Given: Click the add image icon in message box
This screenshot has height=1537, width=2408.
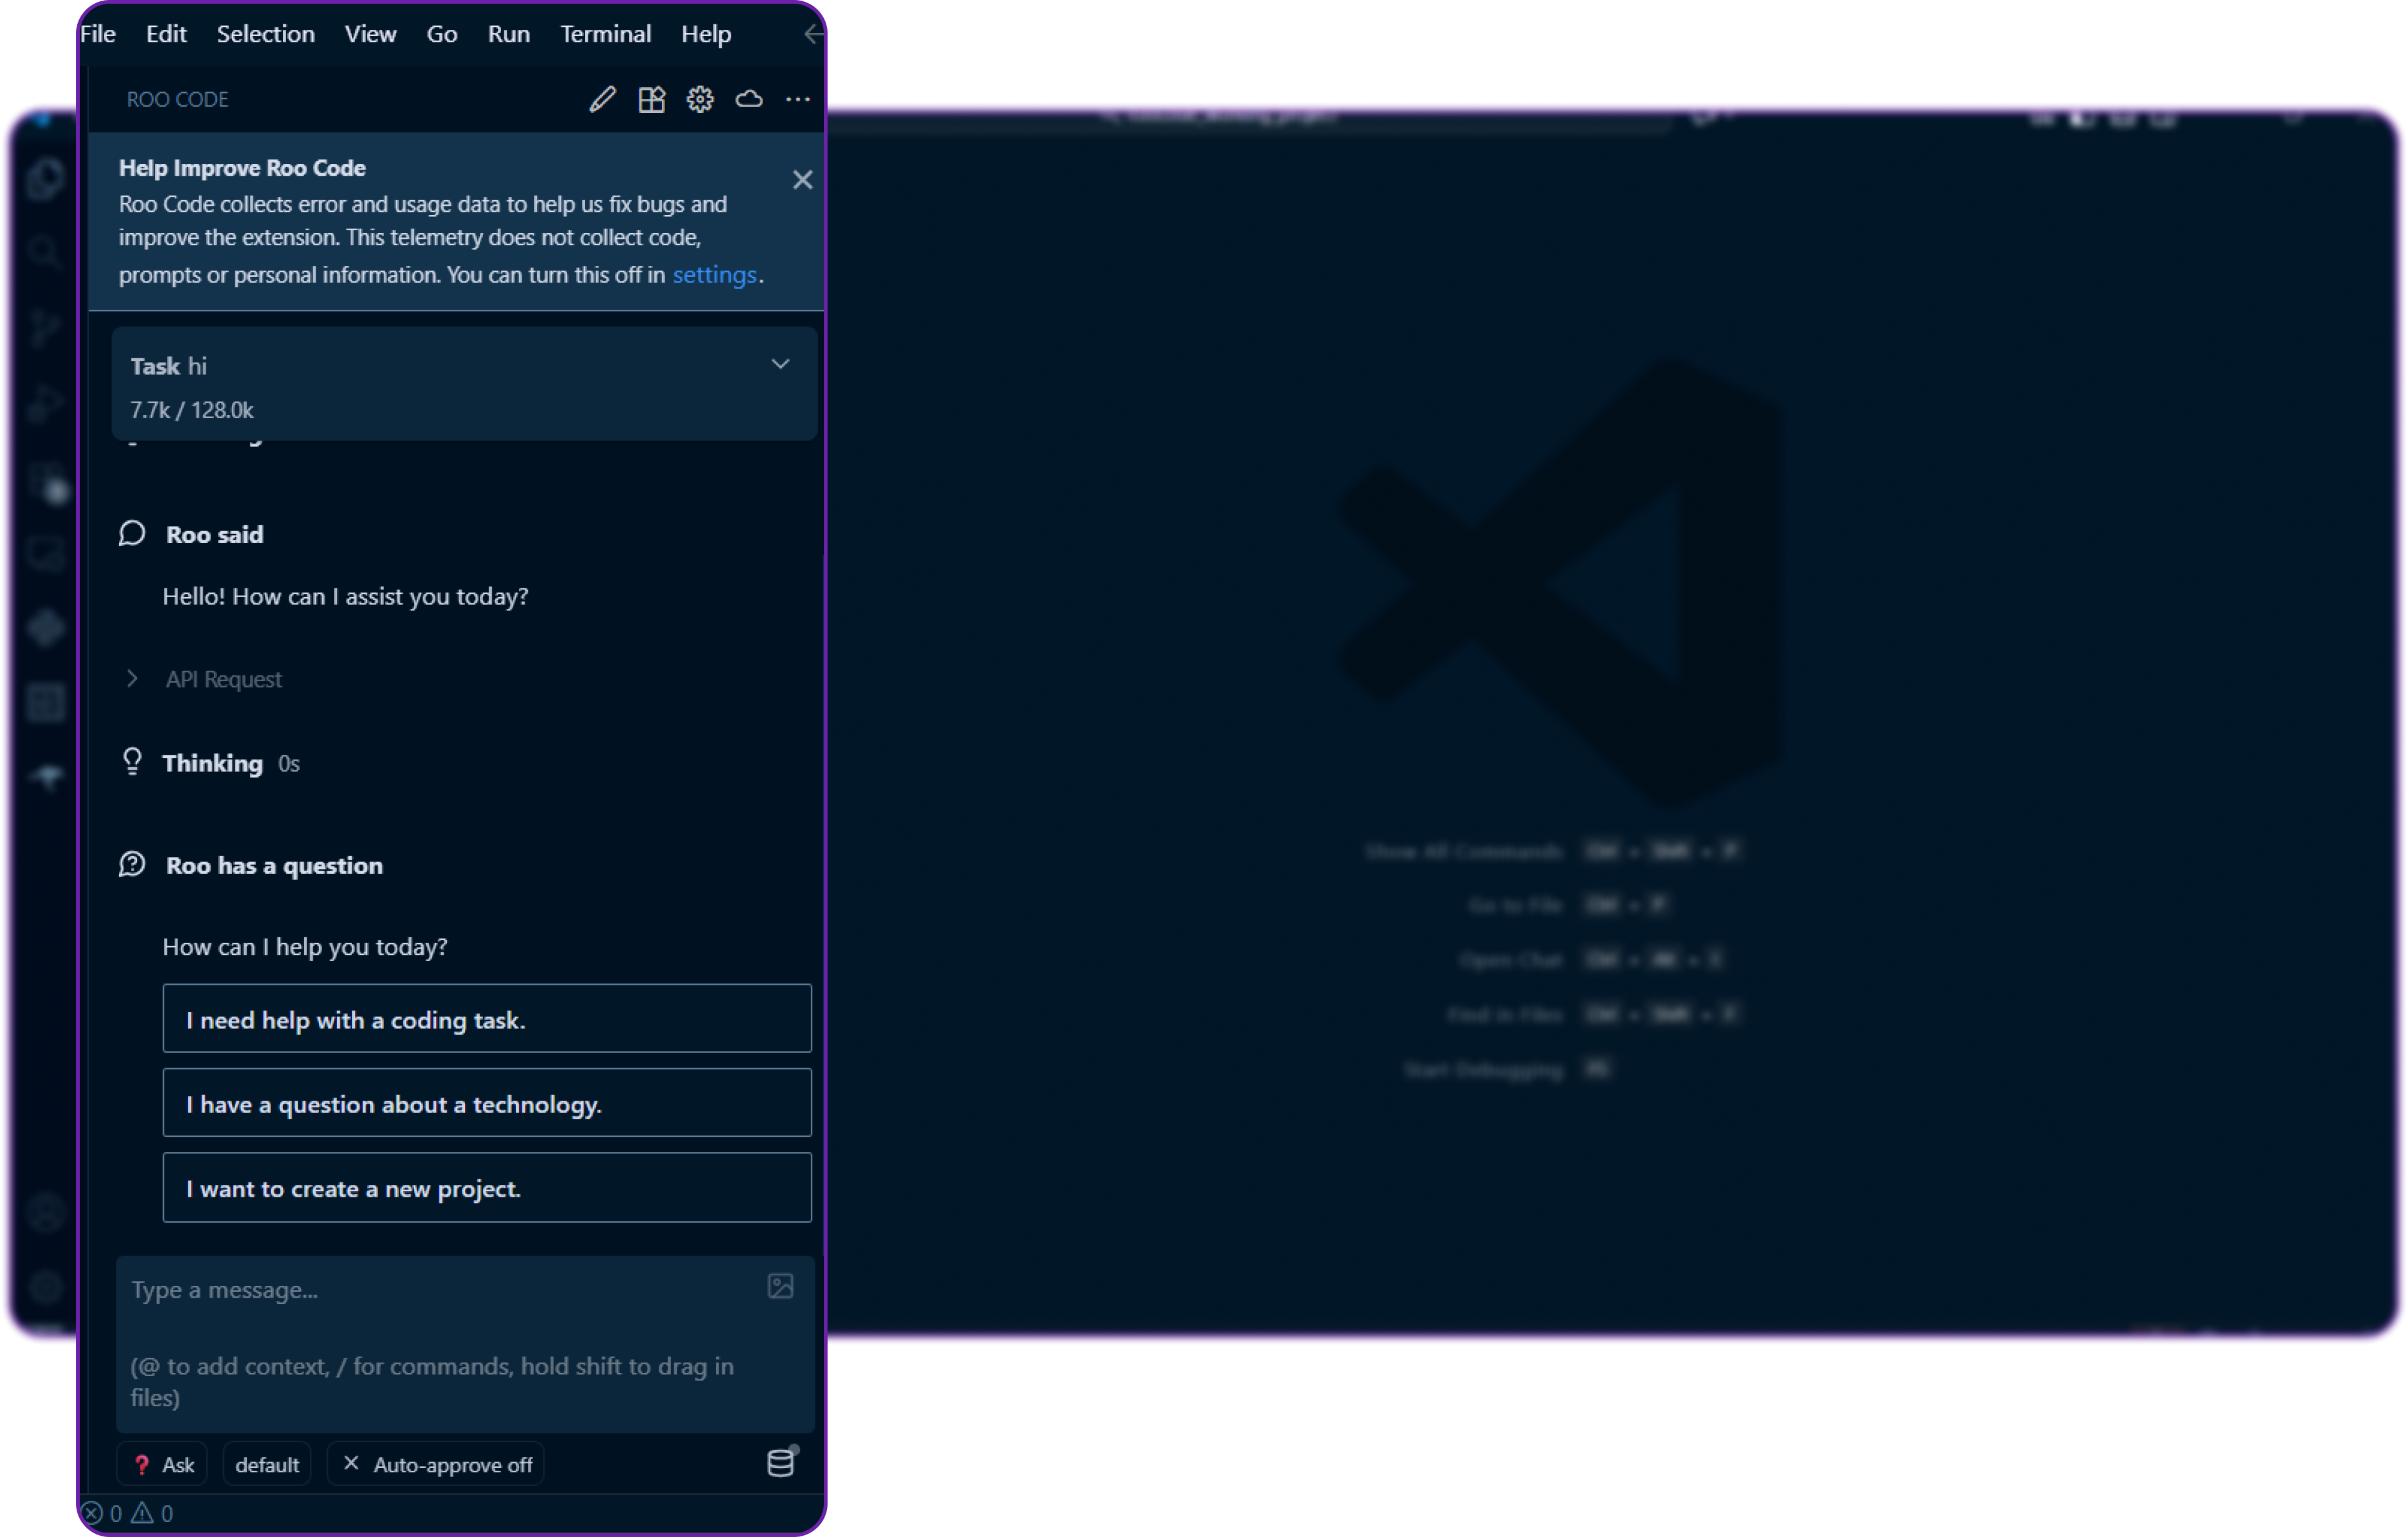Looking at the screenshot, I should click(780, 1286).
